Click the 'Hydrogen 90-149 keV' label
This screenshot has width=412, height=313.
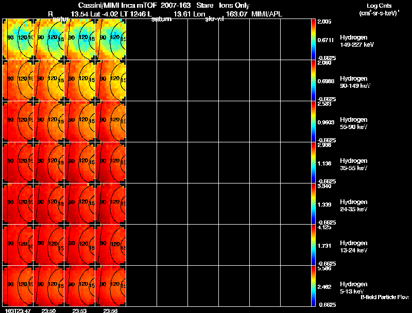pyautogui.click(x=355, y=82)
